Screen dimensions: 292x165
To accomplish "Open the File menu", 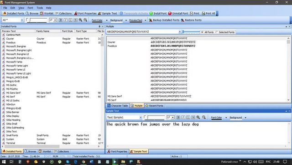I will 5,8.
